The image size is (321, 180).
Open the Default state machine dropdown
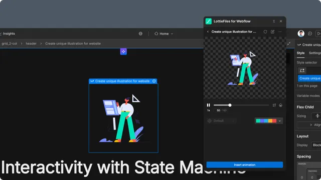pos(221,121)
